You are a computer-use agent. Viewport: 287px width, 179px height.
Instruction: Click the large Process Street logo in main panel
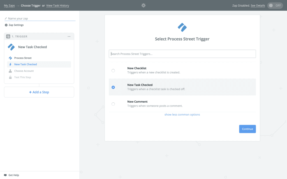pyautogui.click(x=182, y=27)
